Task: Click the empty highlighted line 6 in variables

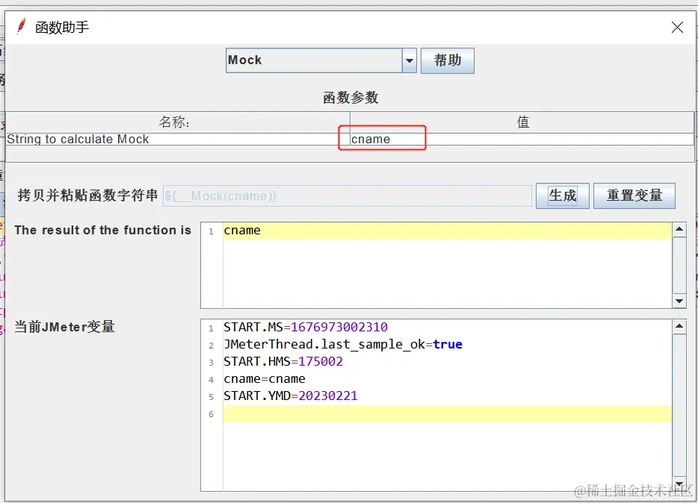Action: 448,413
